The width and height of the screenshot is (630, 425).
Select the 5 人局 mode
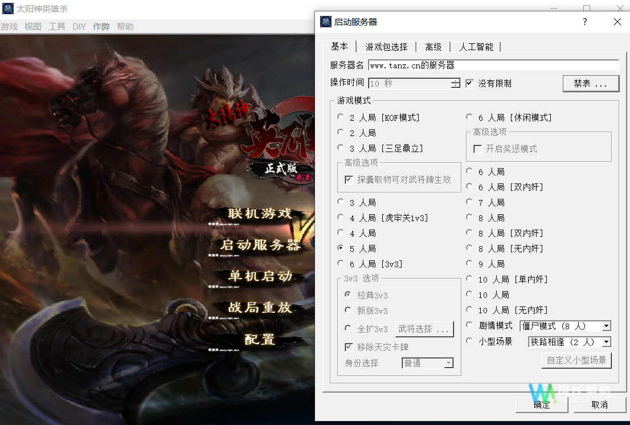coord(341,248)
